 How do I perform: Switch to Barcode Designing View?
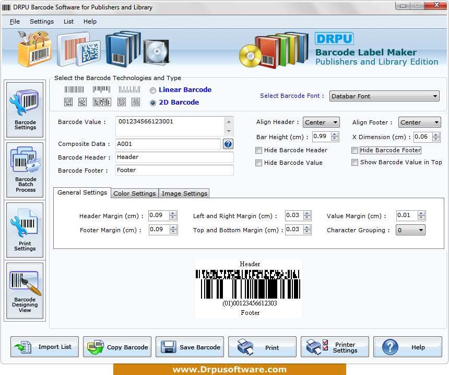coord(25,291)
